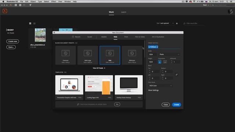Click the More Settings link

coord(153,90)
